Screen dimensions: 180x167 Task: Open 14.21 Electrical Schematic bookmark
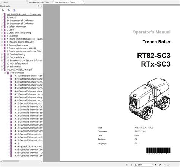coord(28,137)
